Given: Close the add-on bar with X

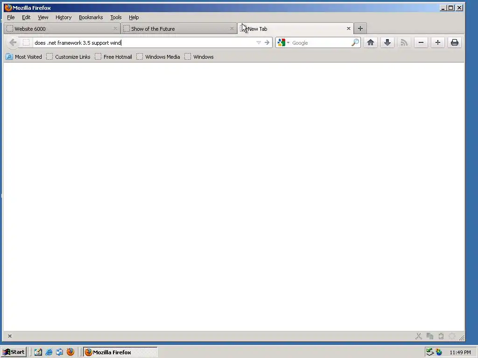Looking at the screenshot, I should (10, 336).
